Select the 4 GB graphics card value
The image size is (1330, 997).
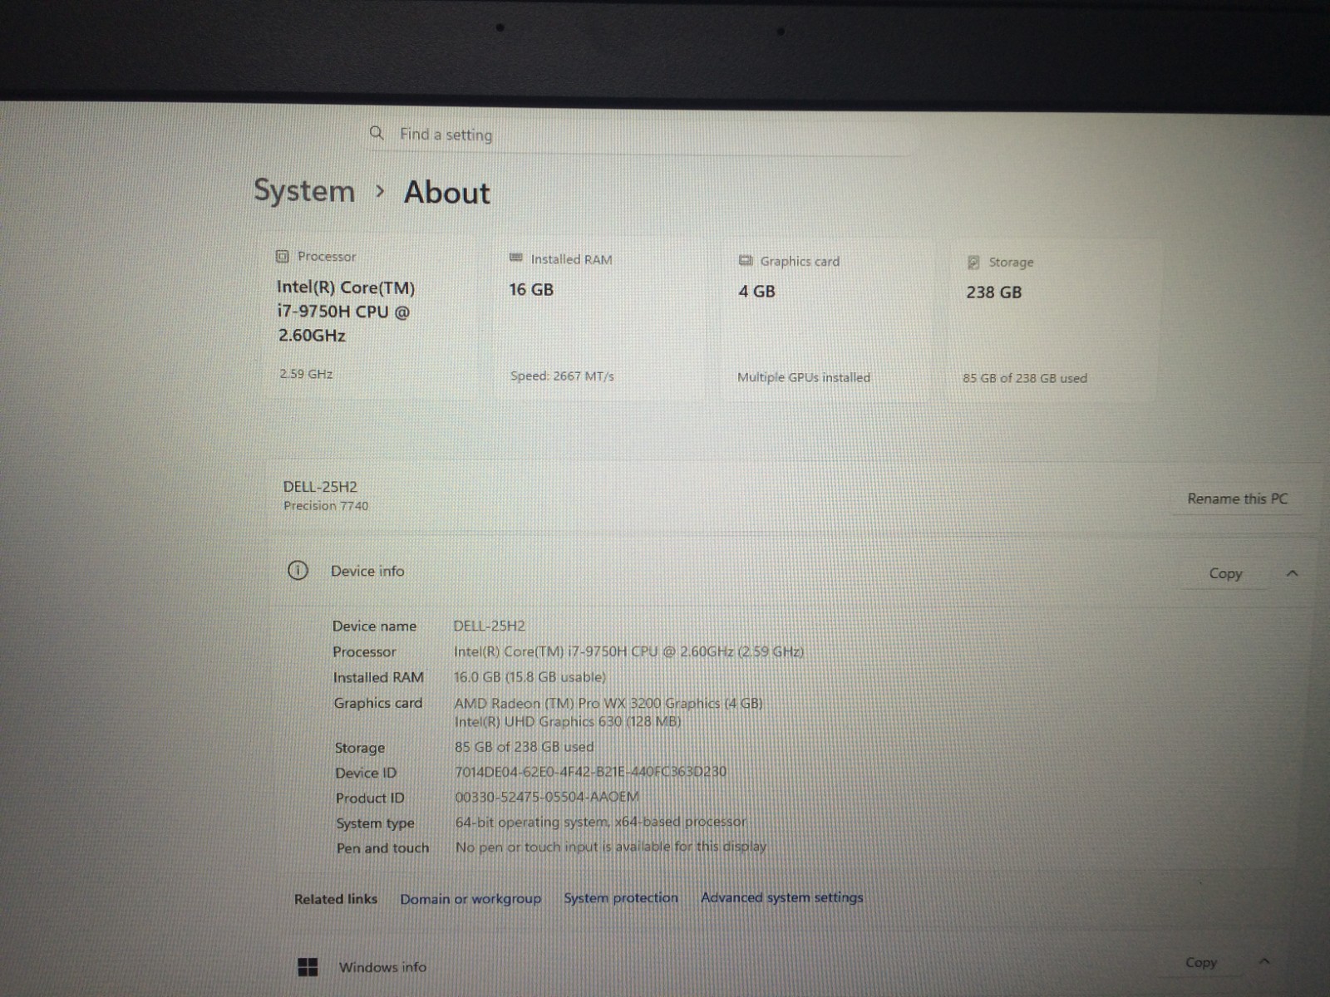coord(757,292)
